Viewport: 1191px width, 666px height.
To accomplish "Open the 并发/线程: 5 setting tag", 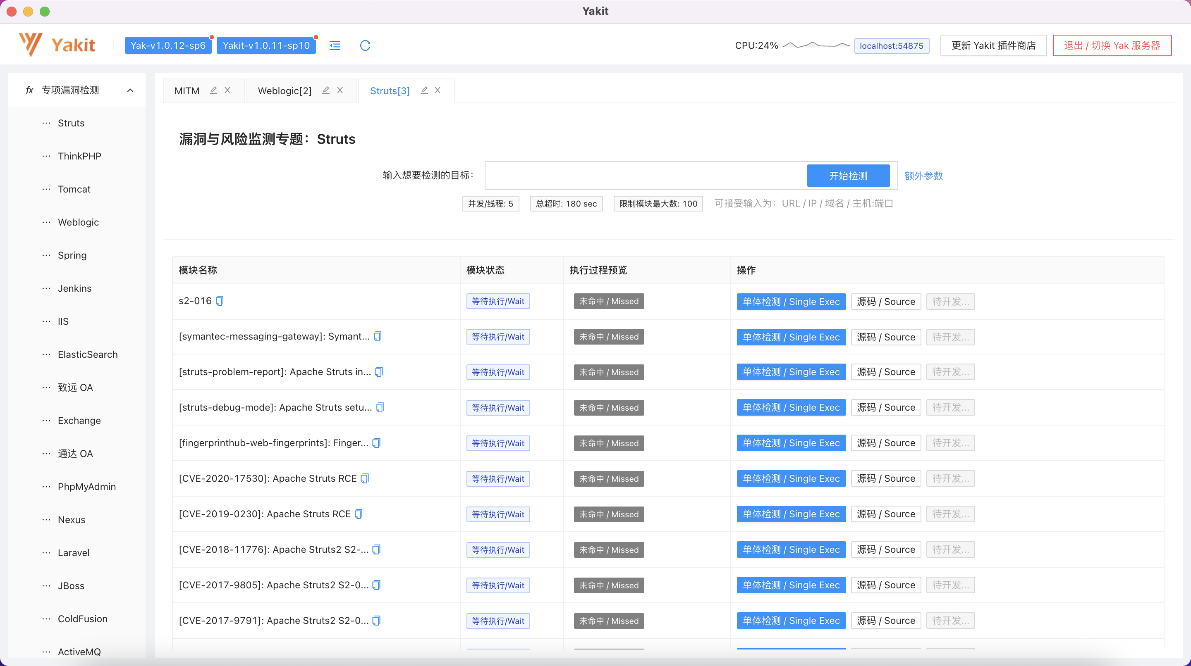I will click(490, 204).
